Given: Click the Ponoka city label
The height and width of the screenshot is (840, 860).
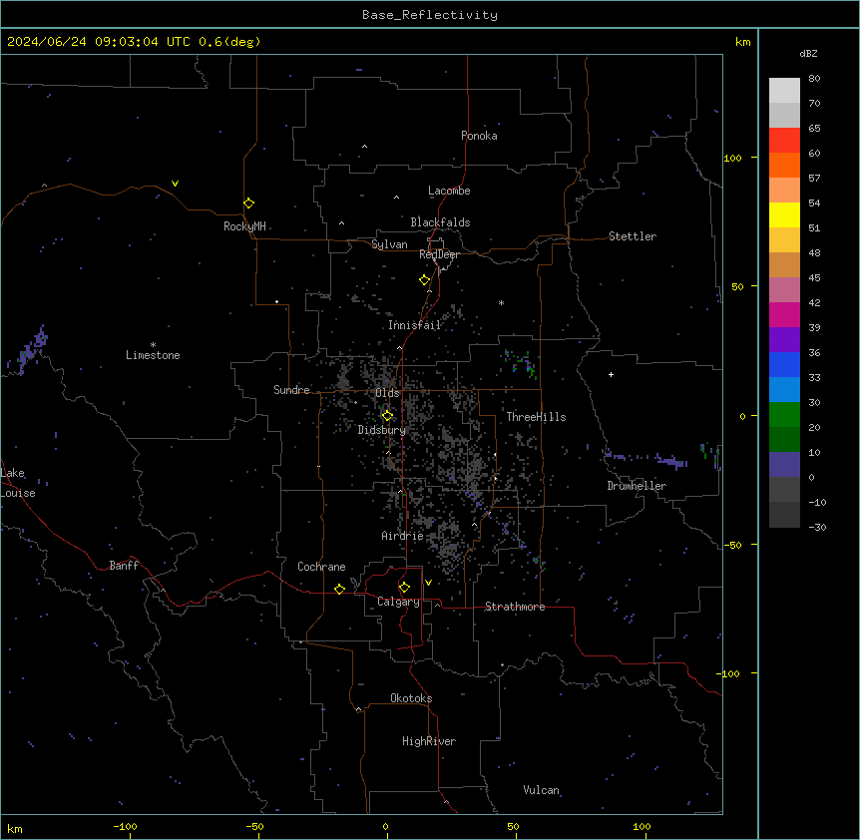Looking at the screenshot, I should tap(479, 136).
